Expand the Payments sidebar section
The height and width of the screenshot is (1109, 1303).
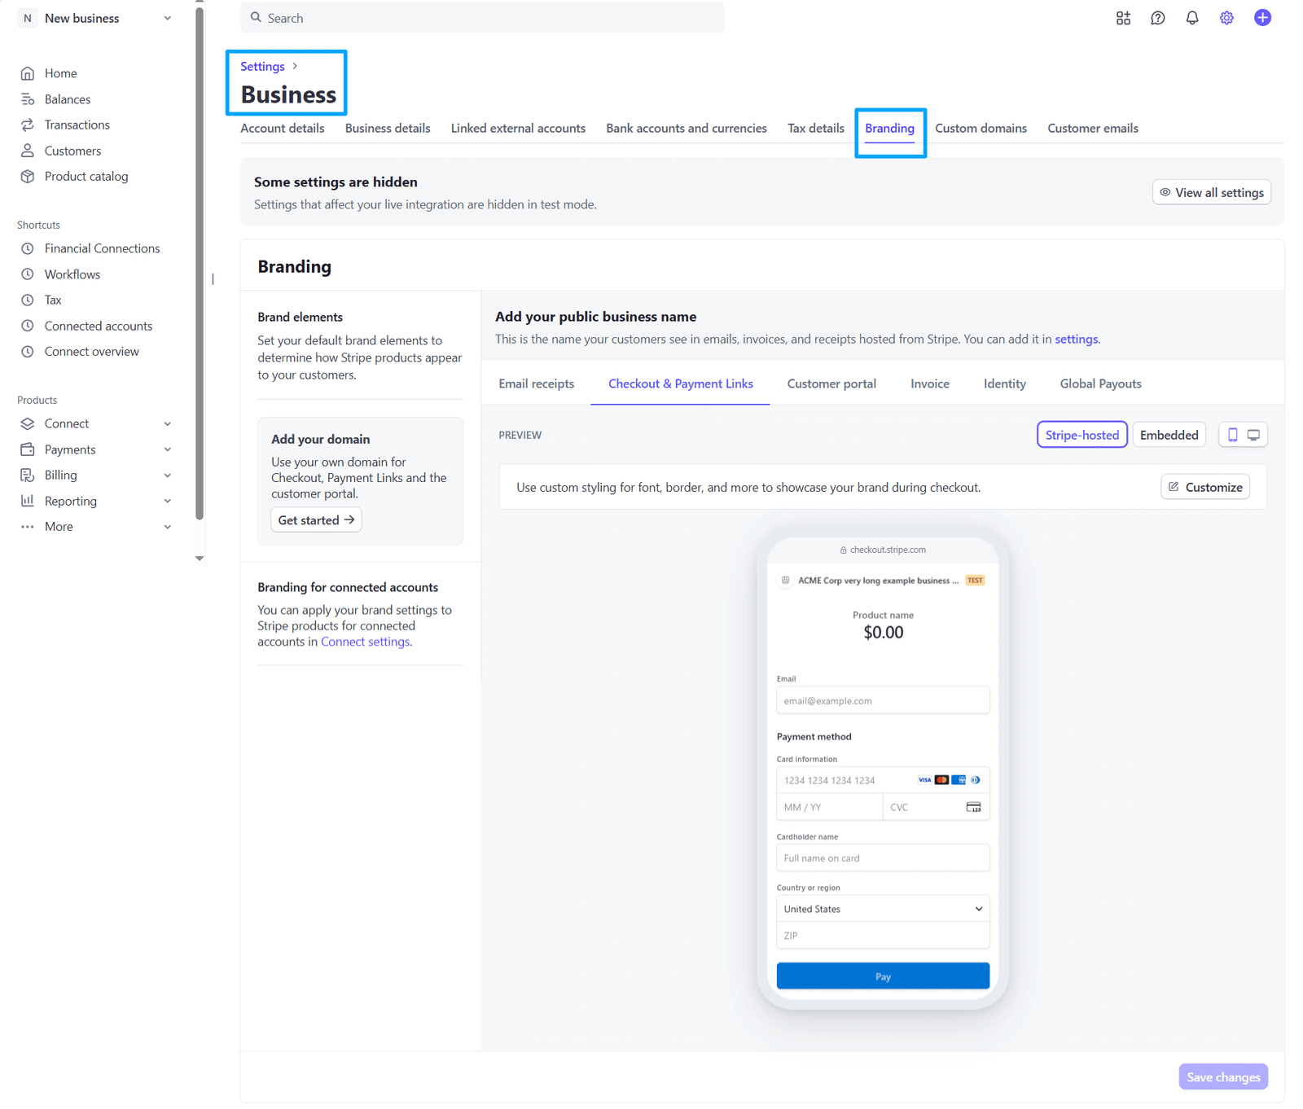coord(96,449)
